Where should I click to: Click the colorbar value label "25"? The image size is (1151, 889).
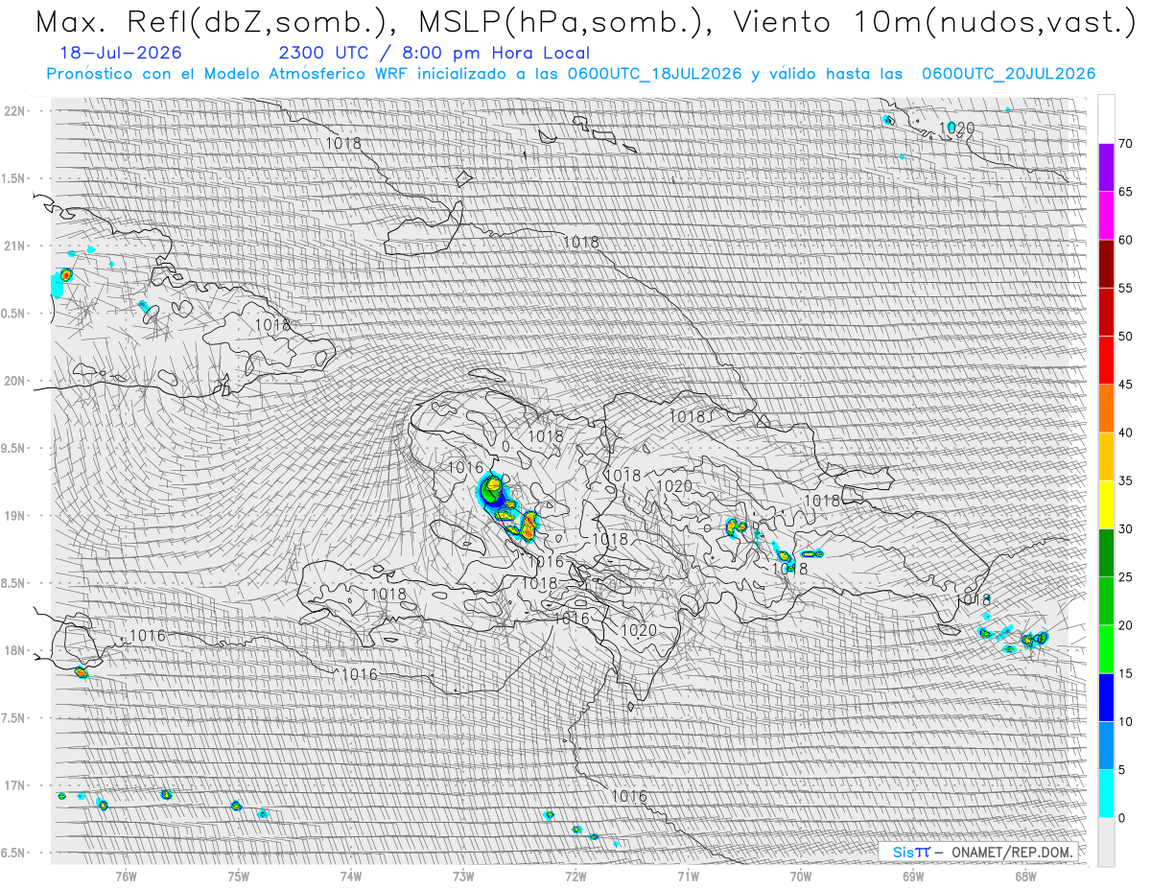(x=1125, y=577)
